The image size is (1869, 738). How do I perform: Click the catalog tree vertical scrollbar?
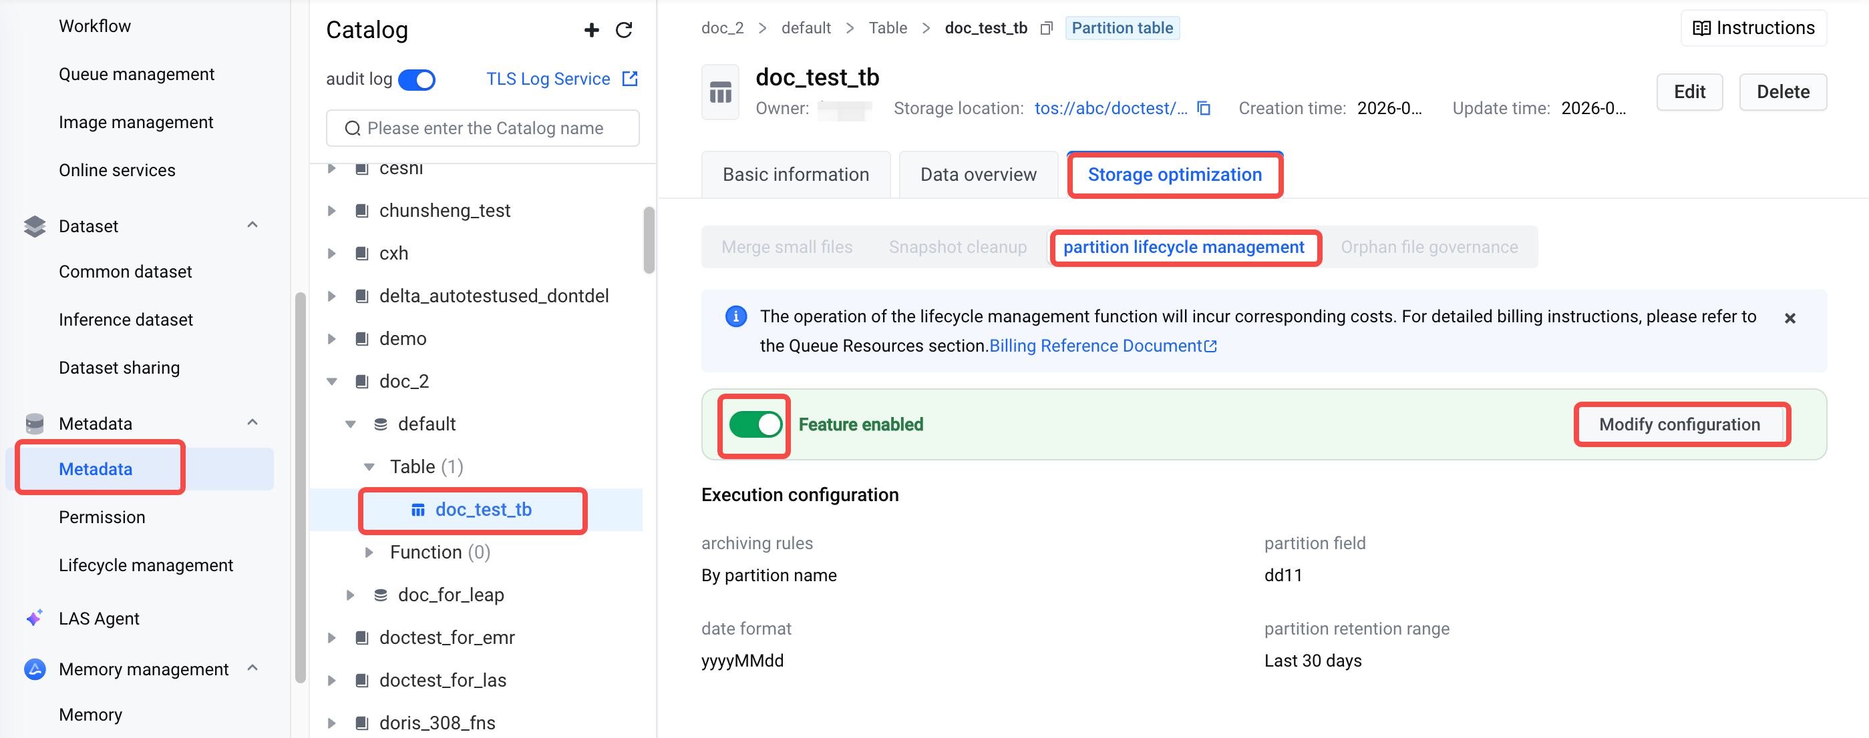649,240
